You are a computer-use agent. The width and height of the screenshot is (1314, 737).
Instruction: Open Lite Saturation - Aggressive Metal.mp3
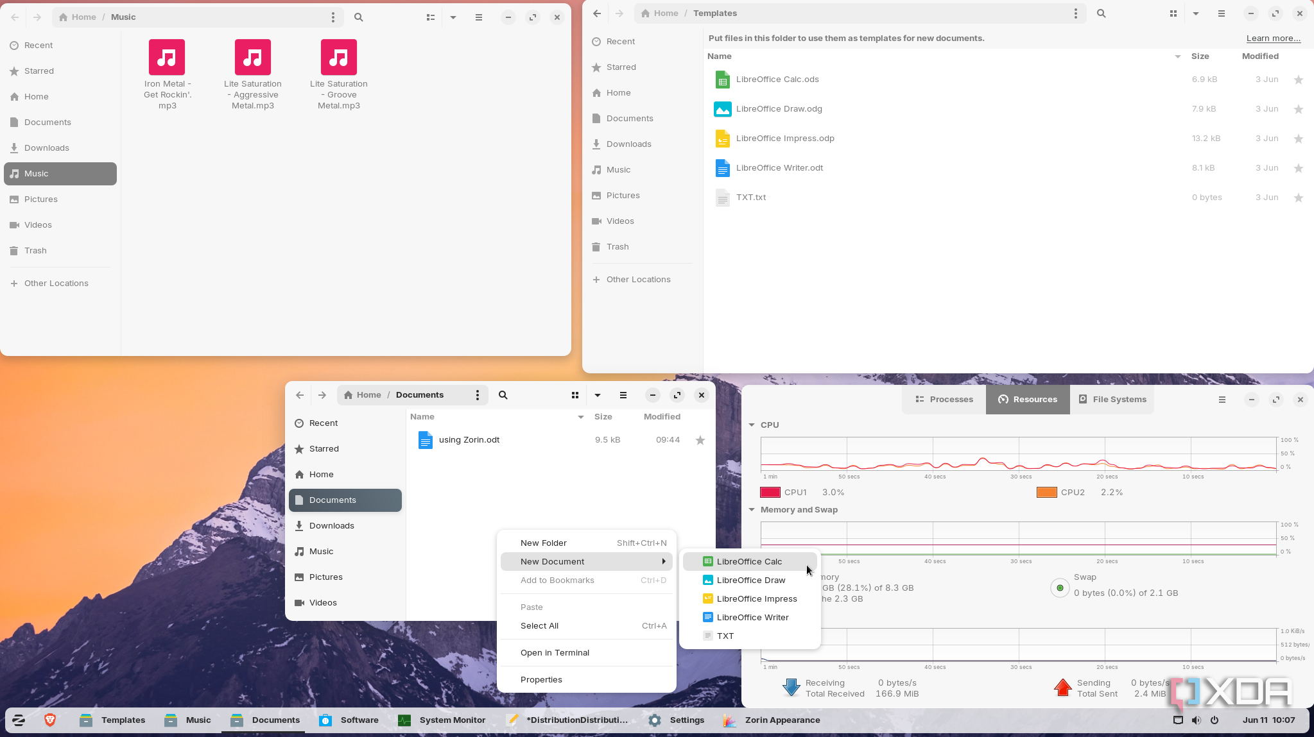coord(253,74)
